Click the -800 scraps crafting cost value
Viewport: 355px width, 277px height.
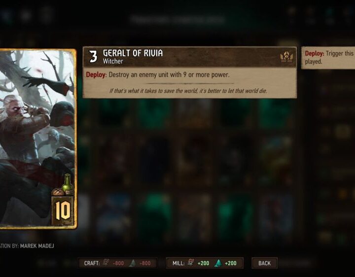(118, 263)
